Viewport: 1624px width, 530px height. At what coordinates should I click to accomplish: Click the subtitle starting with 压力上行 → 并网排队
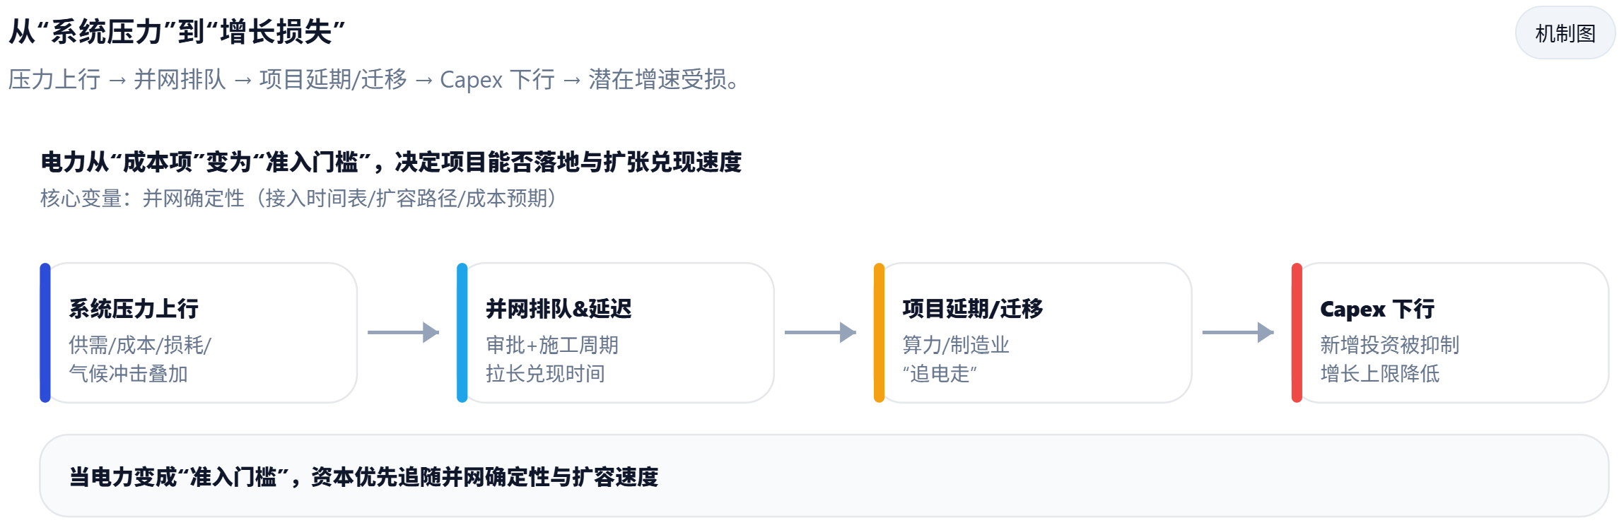point(375,79)
